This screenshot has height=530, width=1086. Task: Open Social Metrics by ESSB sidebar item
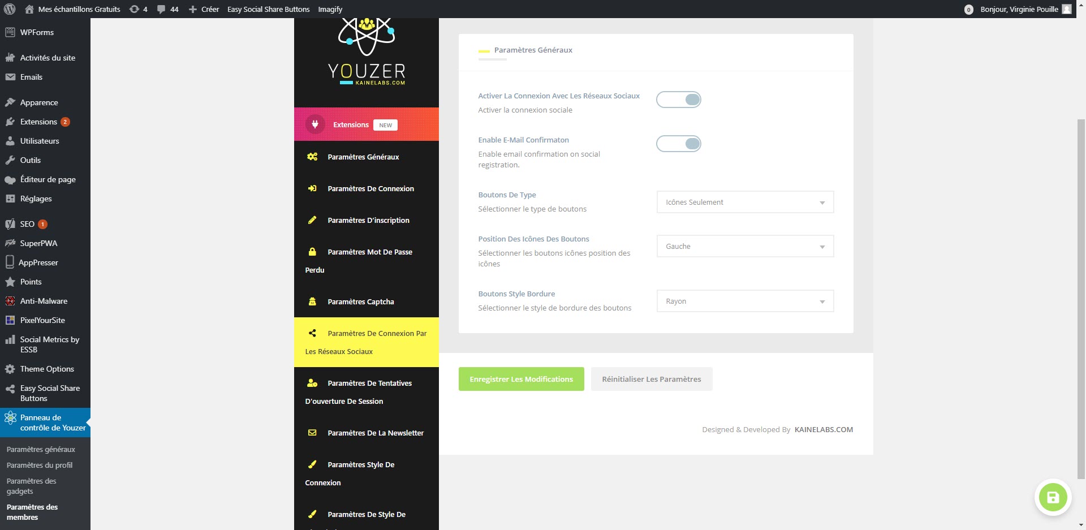coord(45,344)
